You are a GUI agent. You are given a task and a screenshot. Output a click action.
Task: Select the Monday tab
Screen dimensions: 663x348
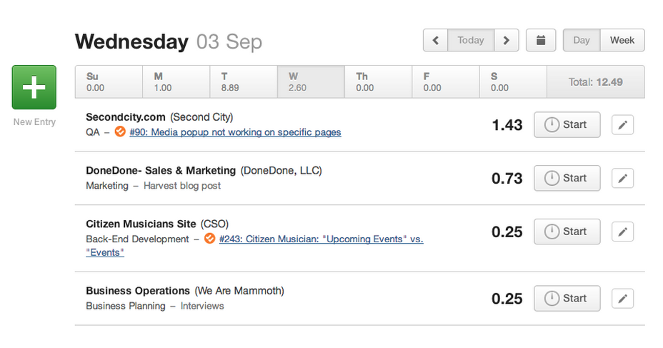[x=176, y=82]
